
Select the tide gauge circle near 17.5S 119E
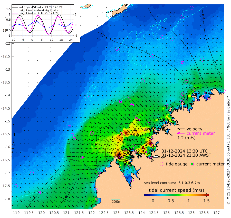(16, 186)
